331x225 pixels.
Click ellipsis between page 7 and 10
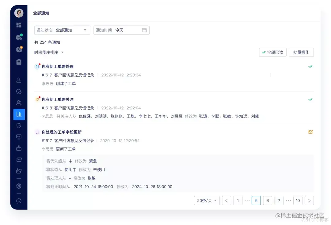pos(288,201)
